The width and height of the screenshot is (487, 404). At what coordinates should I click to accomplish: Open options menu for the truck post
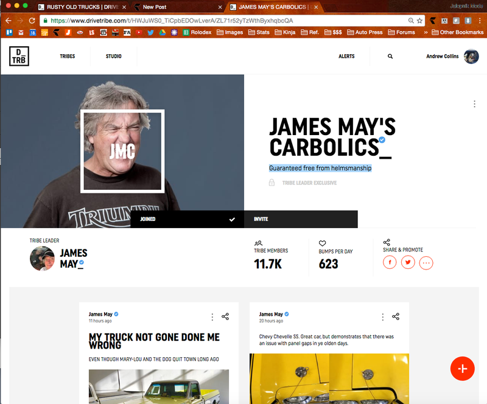point(212,317)
